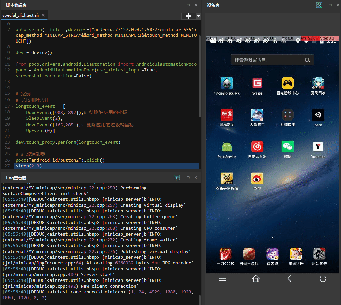
Task: Click the poco("android:id/button2").click() line
Action: pyautogui.click(x=60, y=160)
